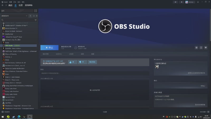
Task: Open the 客服 tab
Action: pyautogui.click(x=93, y=54)
